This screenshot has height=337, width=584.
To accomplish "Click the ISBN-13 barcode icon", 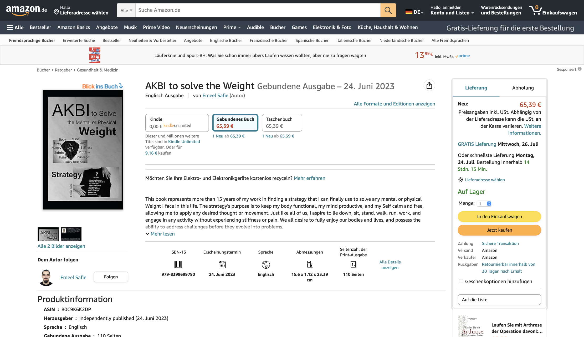I will 178,264.
